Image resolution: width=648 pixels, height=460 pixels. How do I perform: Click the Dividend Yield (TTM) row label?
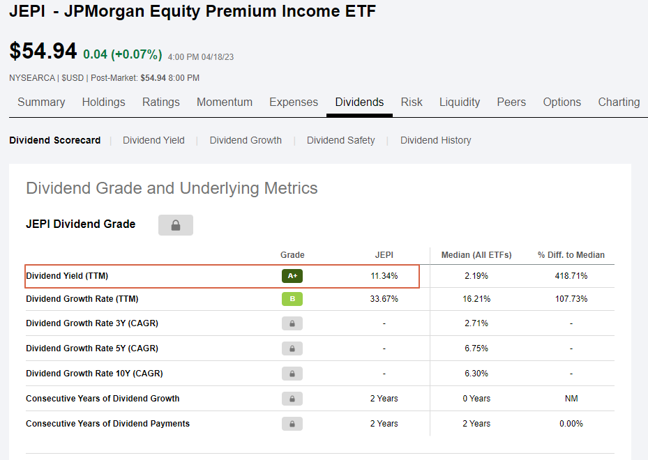[x=67, y=276]
